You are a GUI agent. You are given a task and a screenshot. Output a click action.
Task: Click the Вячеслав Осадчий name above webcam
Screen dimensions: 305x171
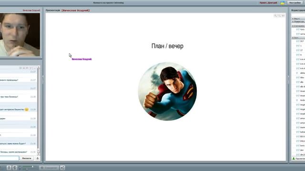click(x=31, y=10)
